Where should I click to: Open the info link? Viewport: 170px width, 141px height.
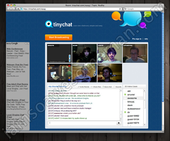146,39
